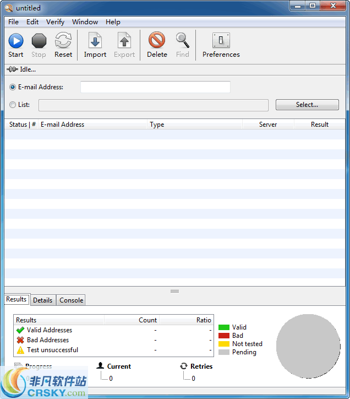Click the Retries value 0
350x399 pixels.
193,379
